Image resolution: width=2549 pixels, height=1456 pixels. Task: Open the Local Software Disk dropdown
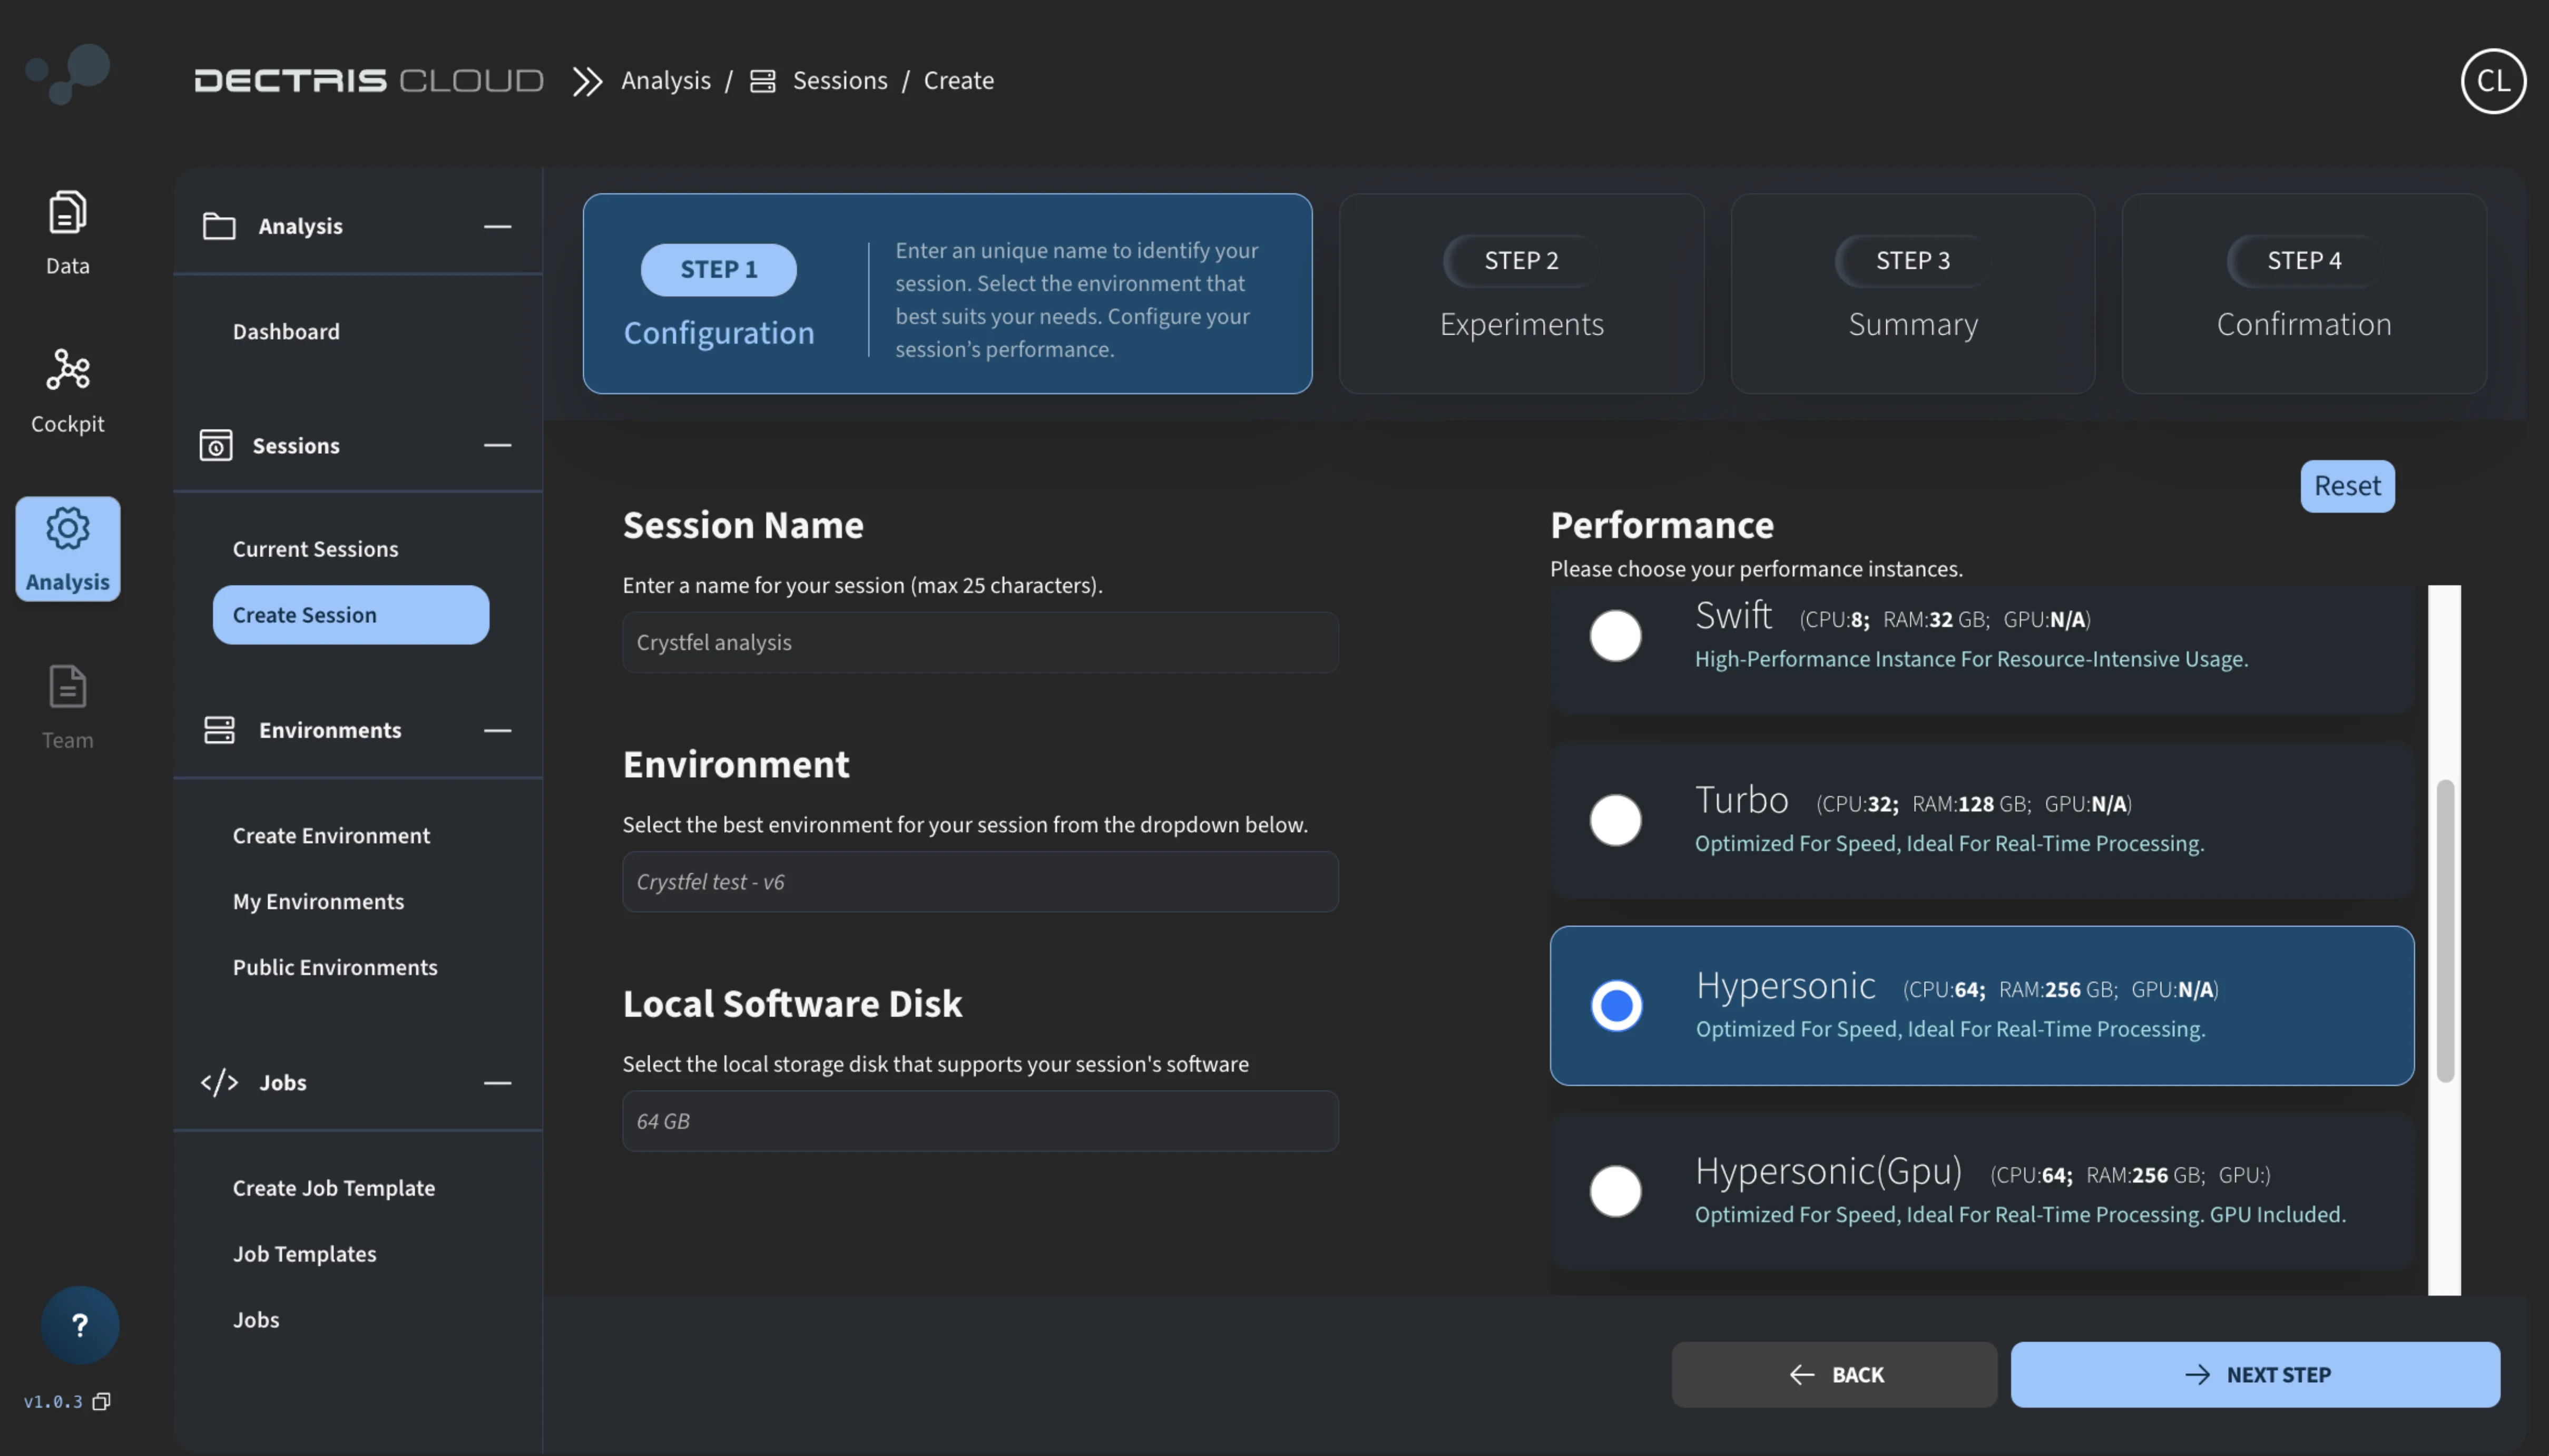click(979, 1120)
